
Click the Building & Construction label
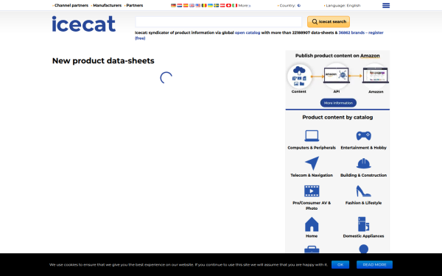(364, 175)
